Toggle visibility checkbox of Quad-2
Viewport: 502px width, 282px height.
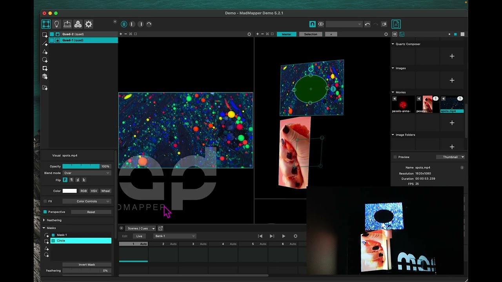(52, 34)
